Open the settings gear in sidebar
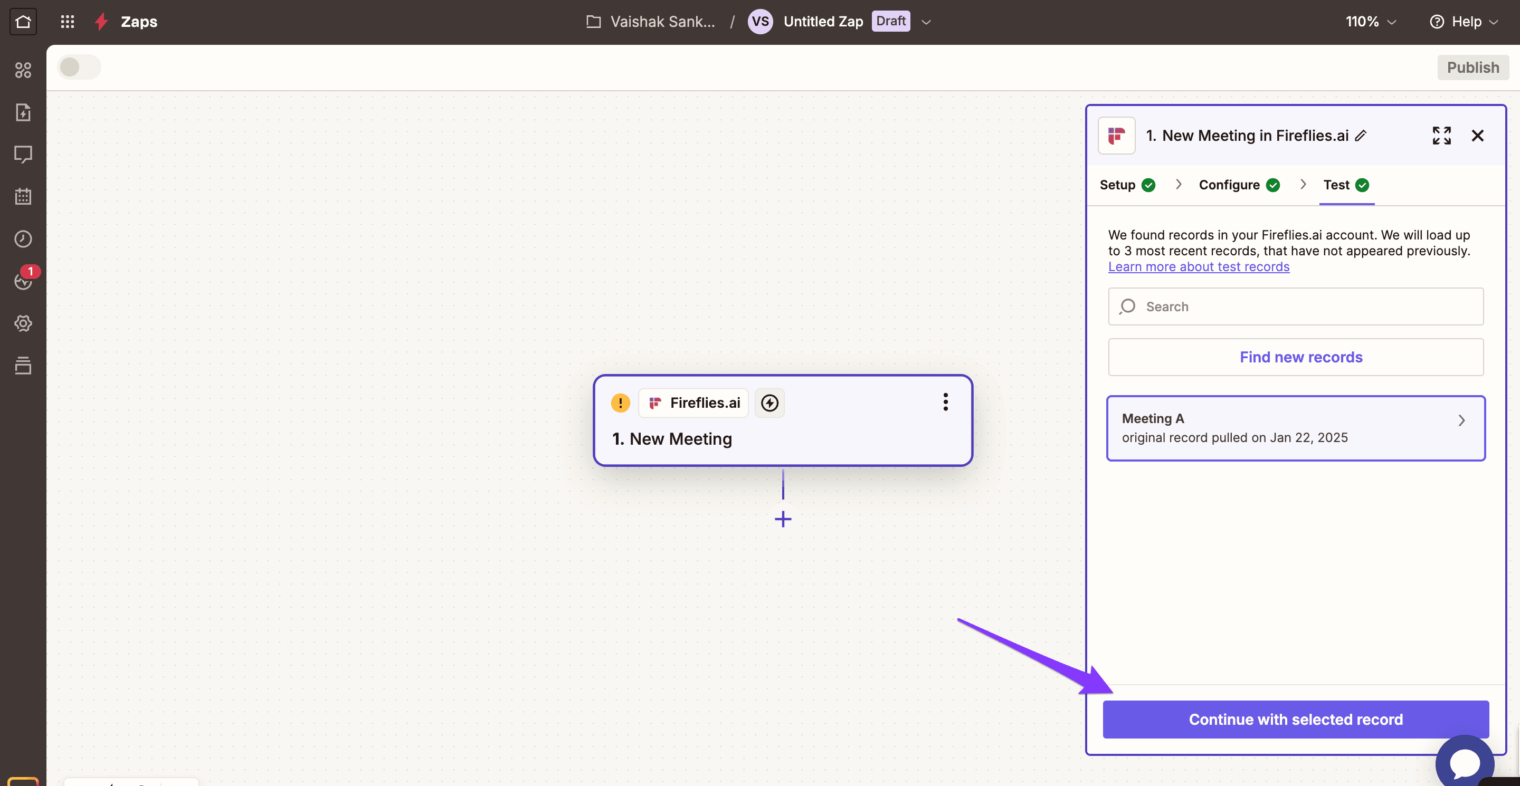1520x786 pixels. coord(23,323)
